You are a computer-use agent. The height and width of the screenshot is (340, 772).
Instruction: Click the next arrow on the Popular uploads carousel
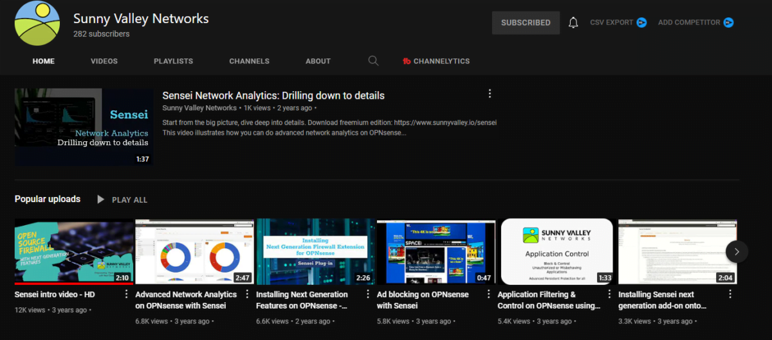click(x=737, y=251)
